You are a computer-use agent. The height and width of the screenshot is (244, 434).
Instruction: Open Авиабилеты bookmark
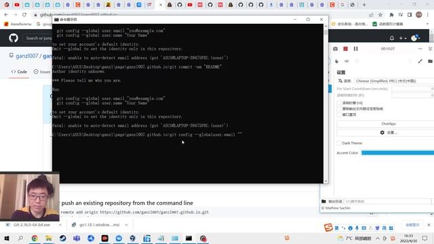point(18,24)
